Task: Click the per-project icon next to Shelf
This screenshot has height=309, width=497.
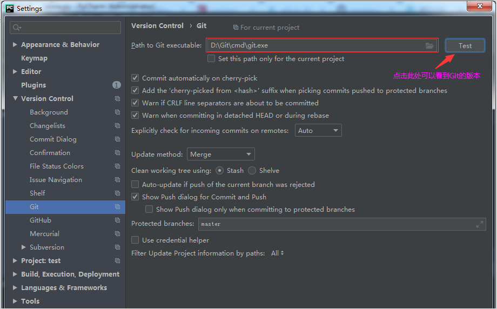Action: tap(117, 193)
